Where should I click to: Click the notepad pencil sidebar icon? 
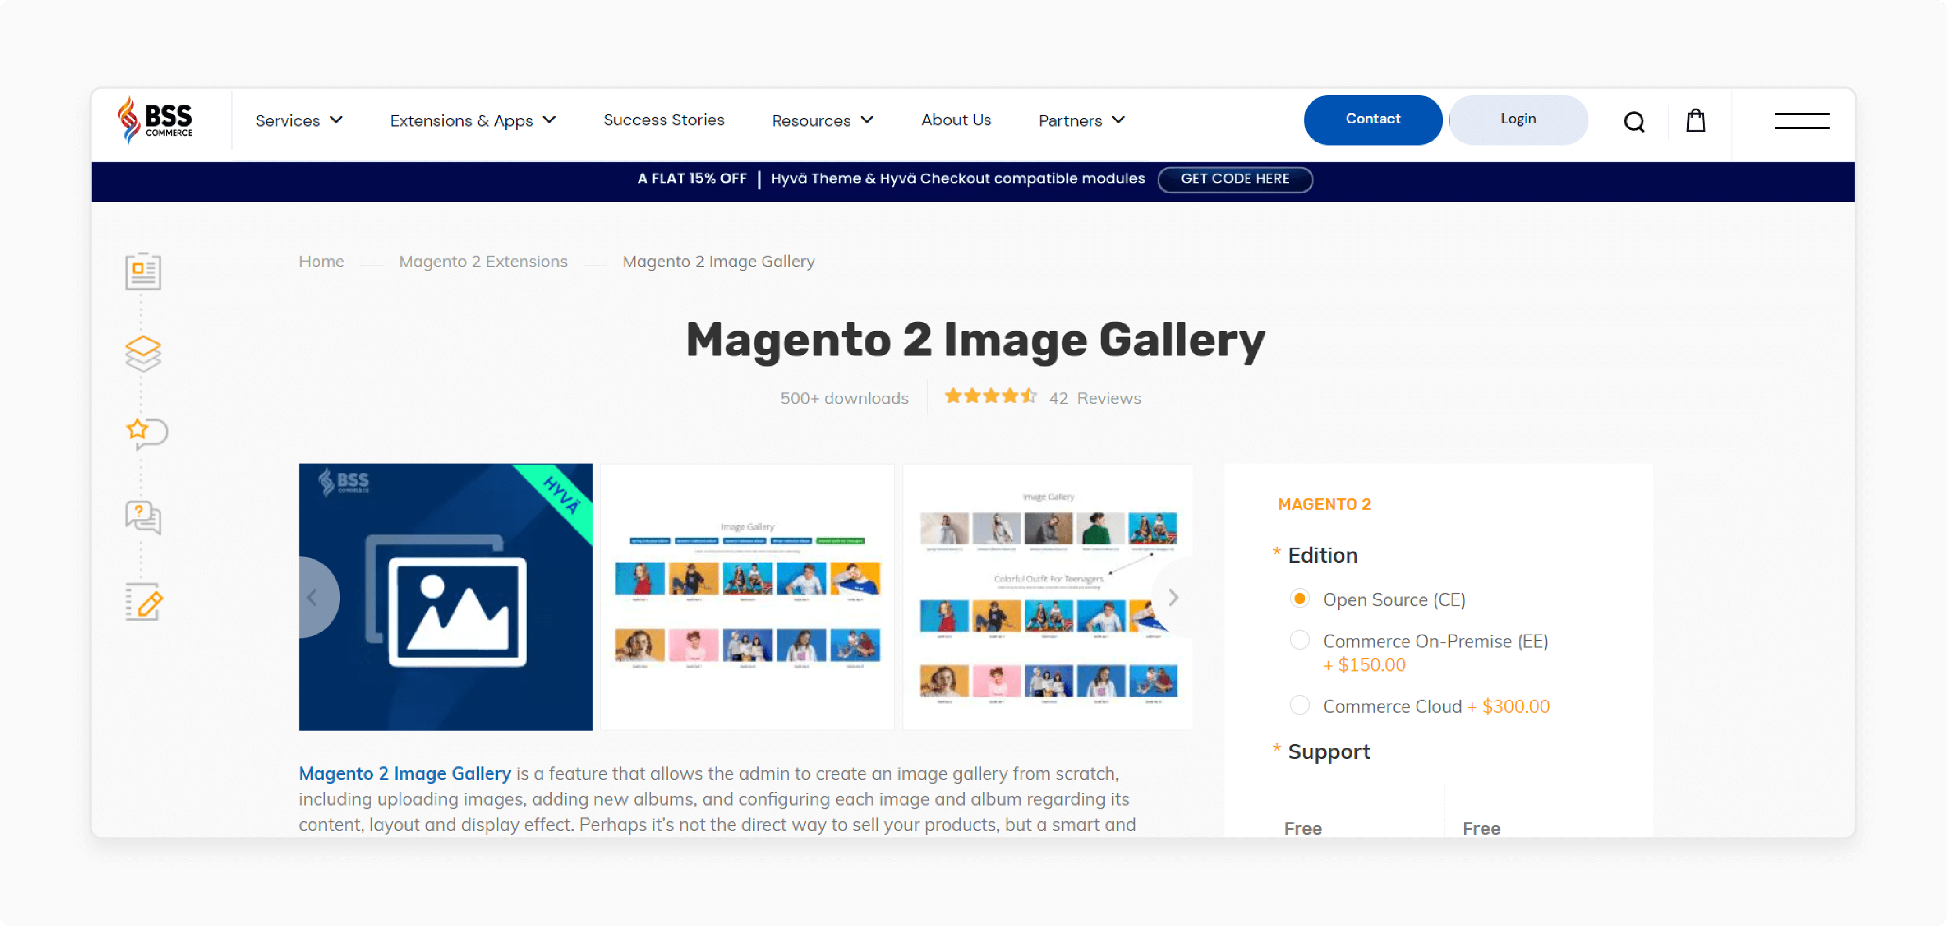(x=143, y=602)
